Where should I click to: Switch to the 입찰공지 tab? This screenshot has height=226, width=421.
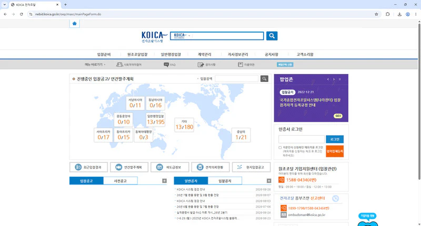(225, 181)
